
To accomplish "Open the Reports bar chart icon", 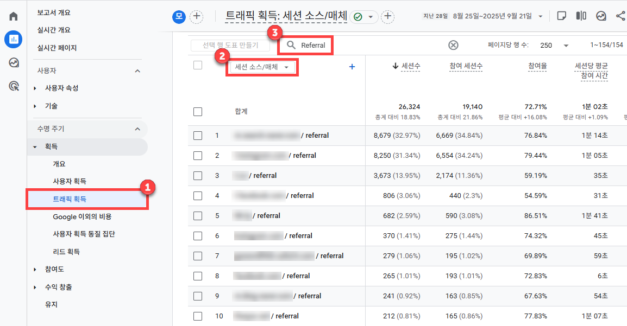I will (13, 39).
